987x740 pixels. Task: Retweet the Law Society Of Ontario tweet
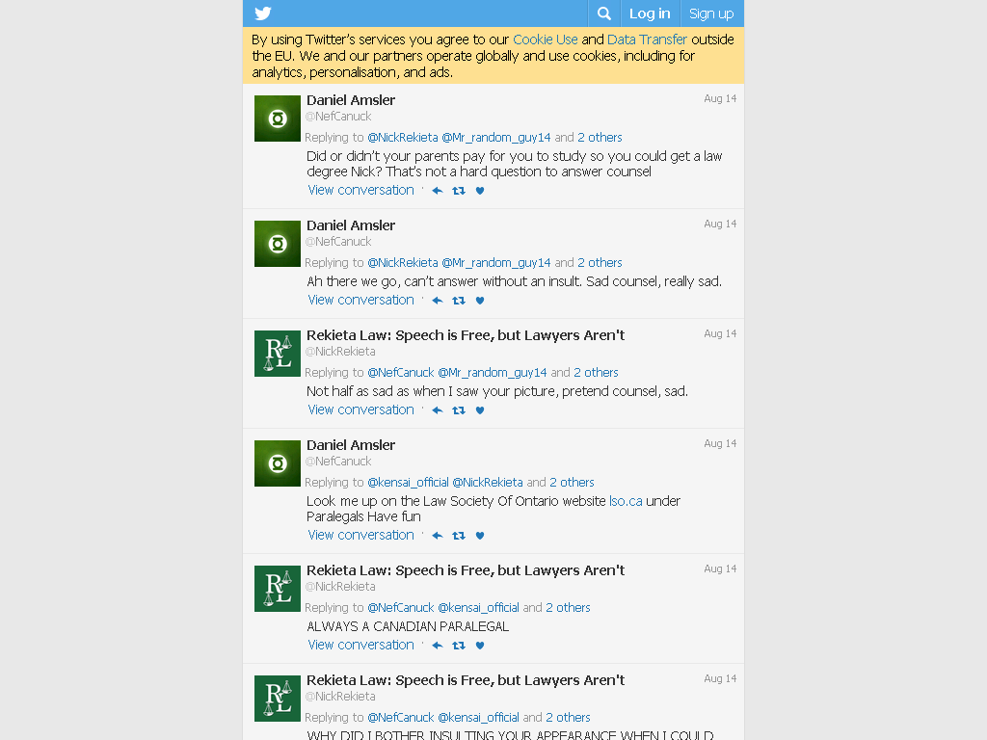(459, 536)
